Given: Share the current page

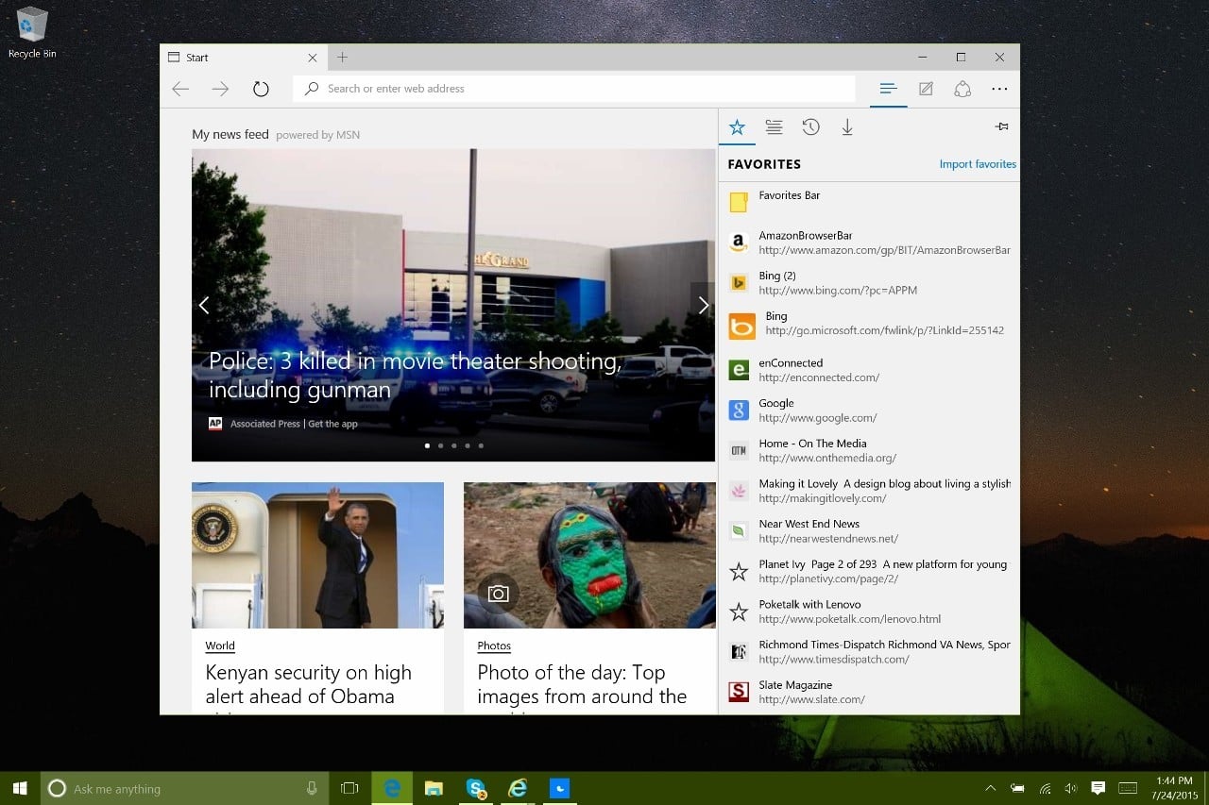Looking at the screenshot, I should pyautogui.click(x=962, y=89).
